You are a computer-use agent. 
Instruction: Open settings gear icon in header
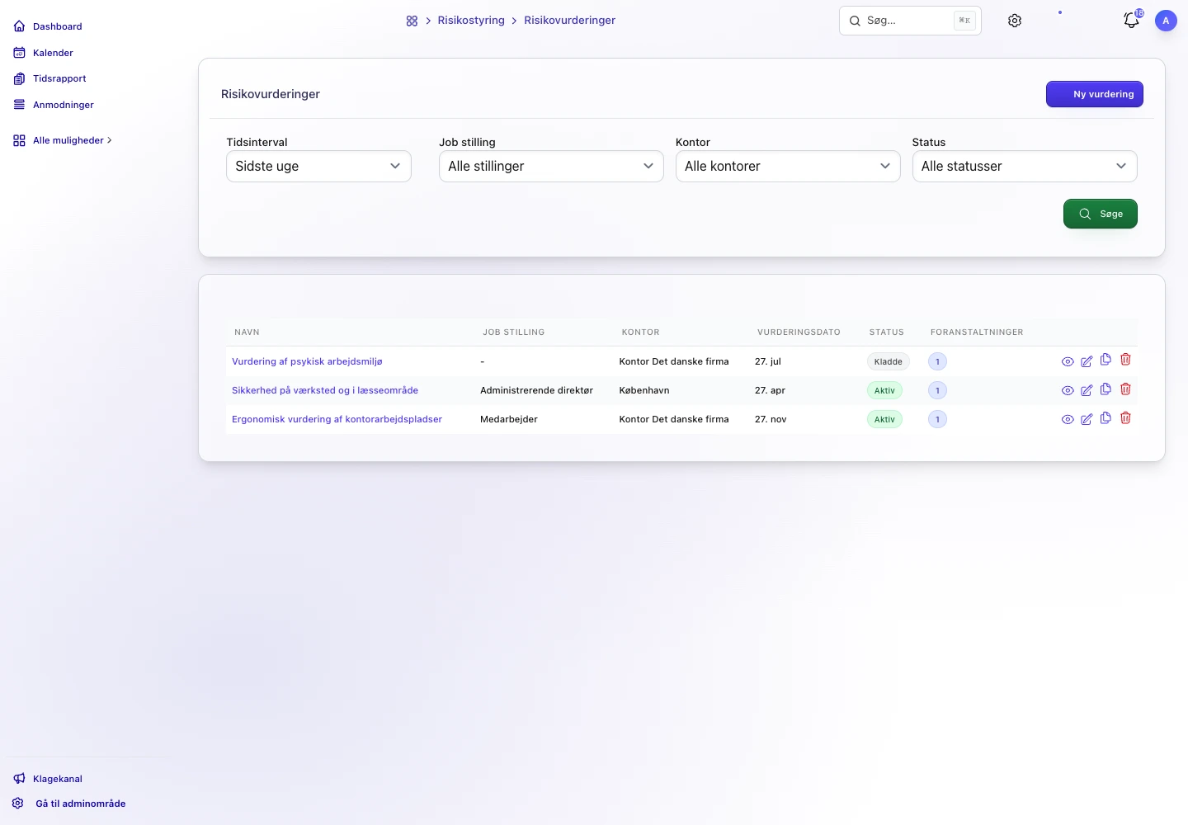tap(1015, 21)
